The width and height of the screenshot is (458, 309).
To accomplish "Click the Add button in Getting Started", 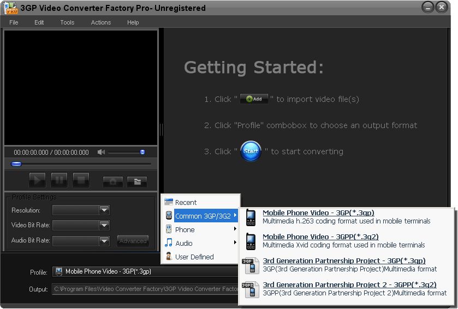I will [x=254, y=99].
